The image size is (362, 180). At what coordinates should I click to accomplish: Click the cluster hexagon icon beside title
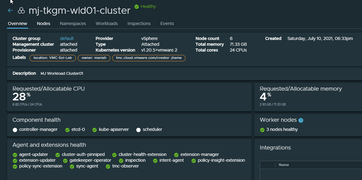click(x=21, y=11)
